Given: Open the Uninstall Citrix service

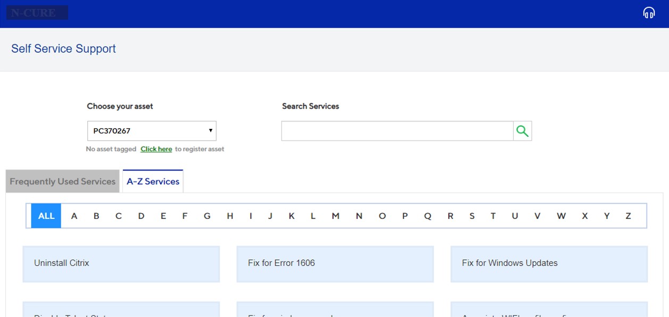Looking at the screenshot, I should click(x=121, y=263).
